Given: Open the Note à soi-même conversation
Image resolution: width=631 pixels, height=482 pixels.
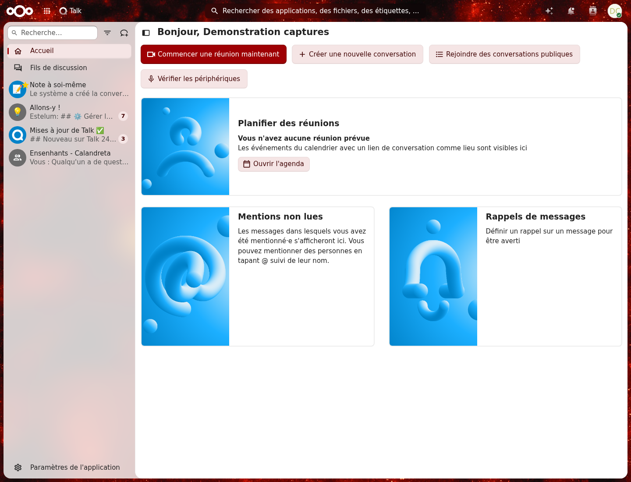Looking at the screenshot, I should [69, 89].
